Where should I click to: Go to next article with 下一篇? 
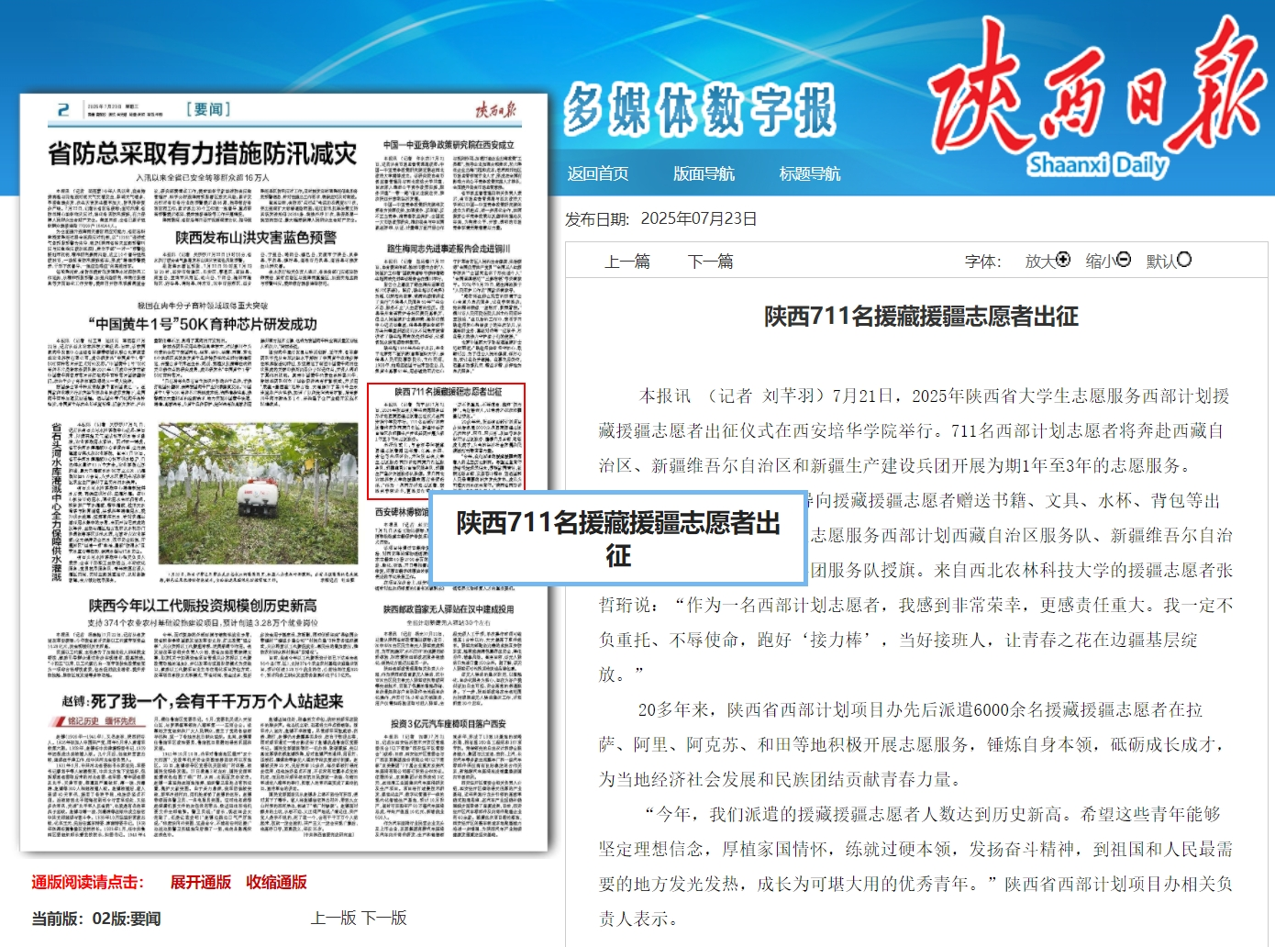coord(711,262)
